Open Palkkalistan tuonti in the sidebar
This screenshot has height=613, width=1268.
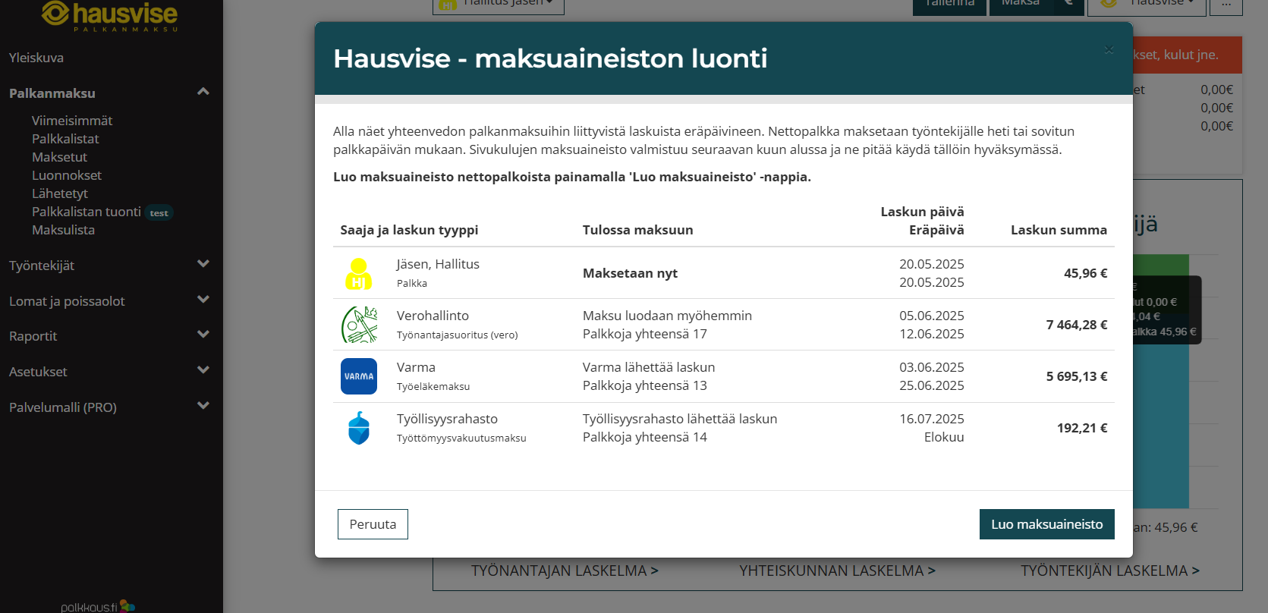click(87, 212)
